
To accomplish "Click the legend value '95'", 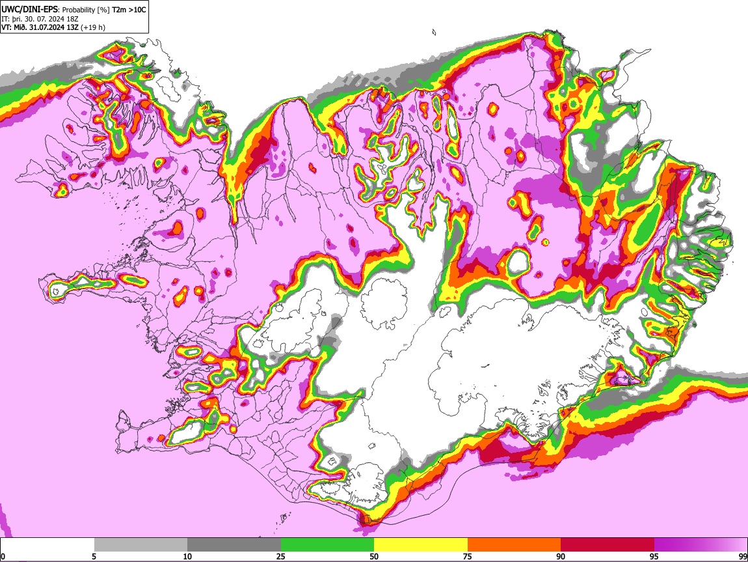I will tap(654, 556).
